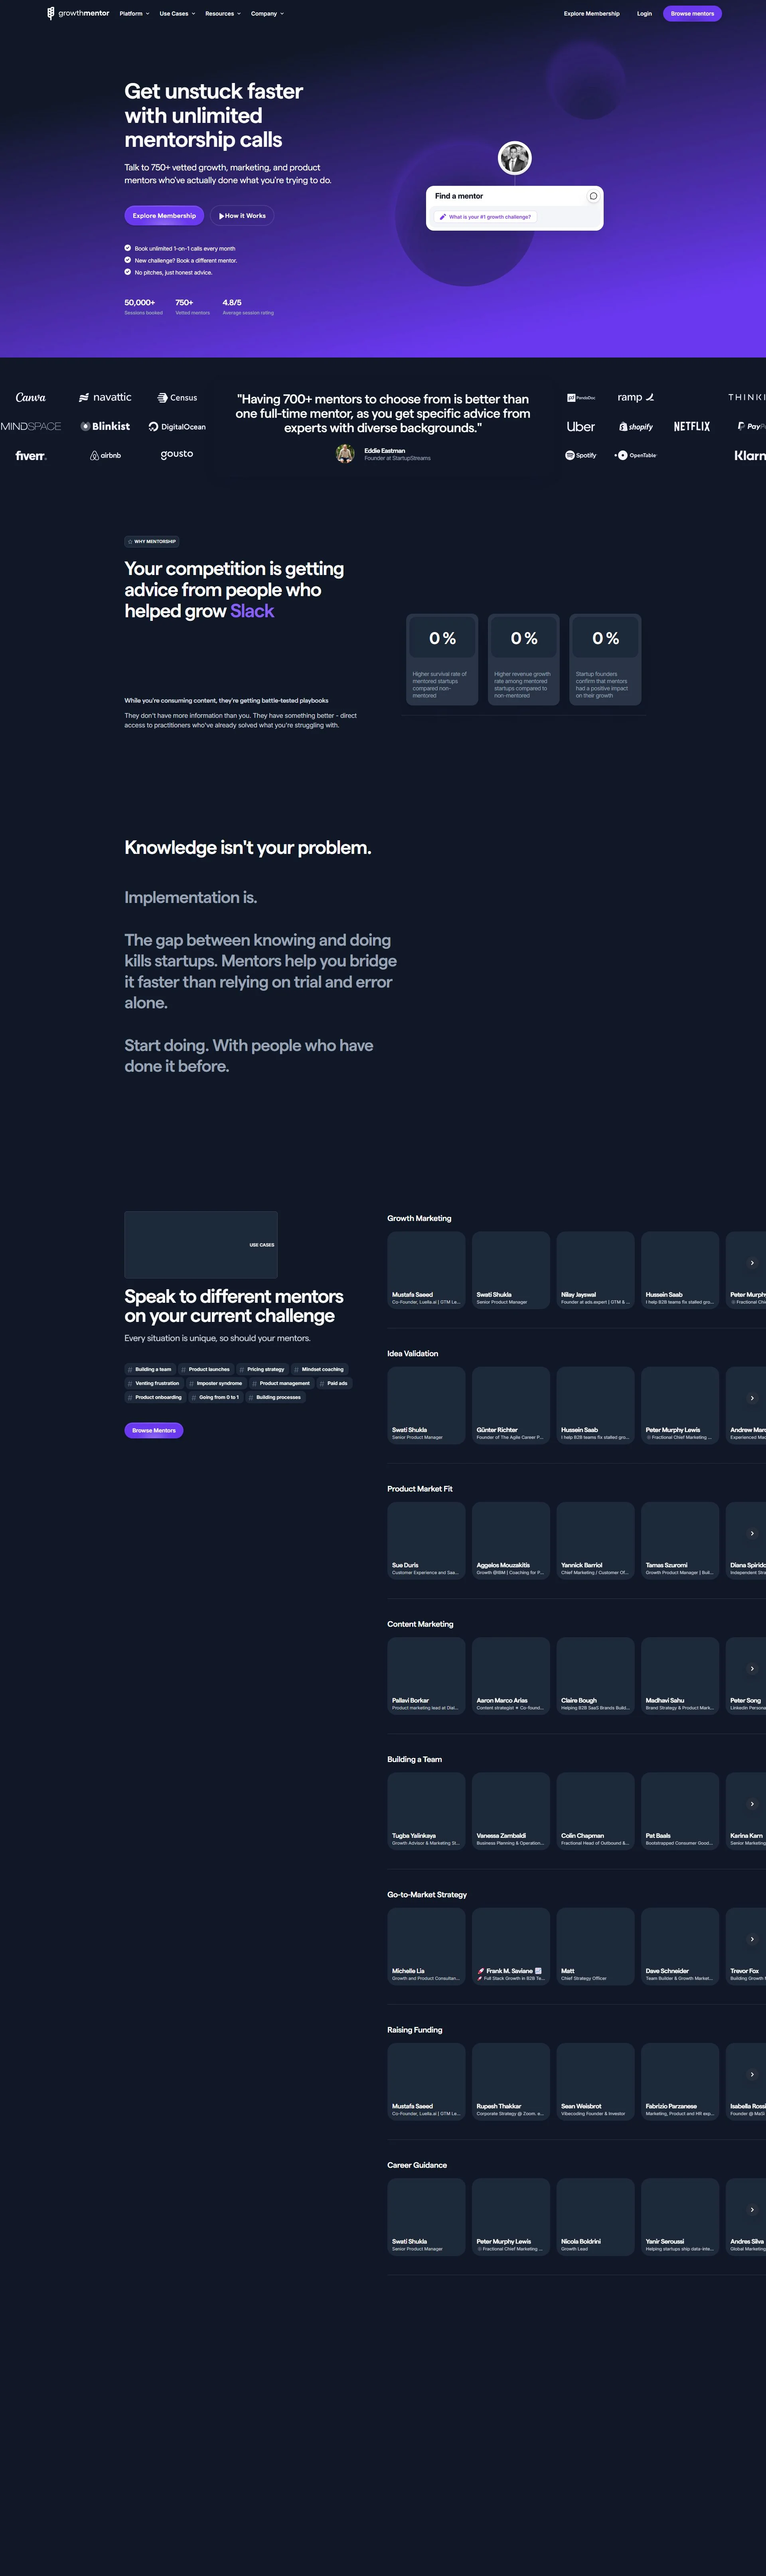Viewport: 766px width, 2576px height.
Task: Click the GrowthMentor logo icon
Action: pos(51,13)
